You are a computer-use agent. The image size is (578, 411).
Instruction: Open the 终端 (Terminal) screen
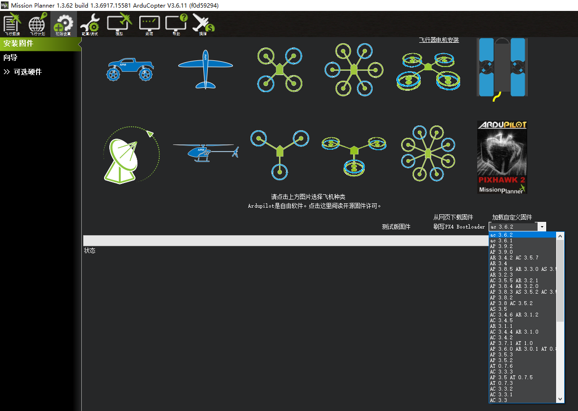point(149,24)
